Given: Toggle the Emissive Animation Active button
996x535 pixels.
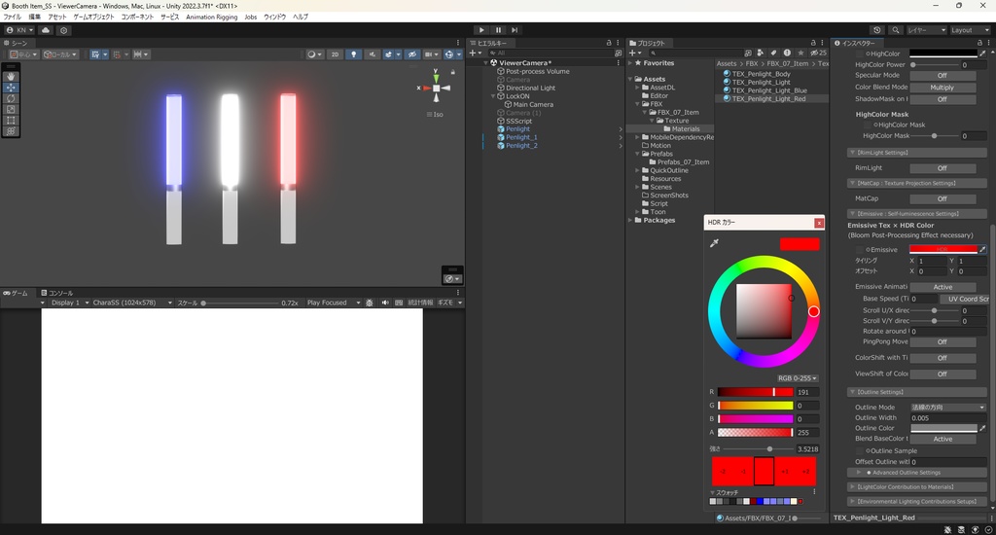Looking at the screenshot, I should click(x=943, y=287).
